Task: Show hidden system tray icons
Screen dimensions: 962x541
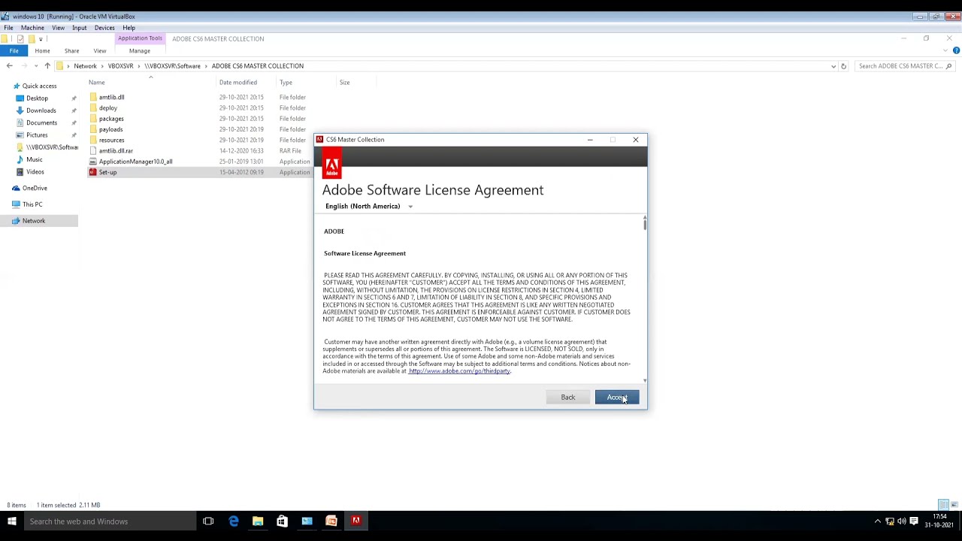Action: click(x=877, y=521)
